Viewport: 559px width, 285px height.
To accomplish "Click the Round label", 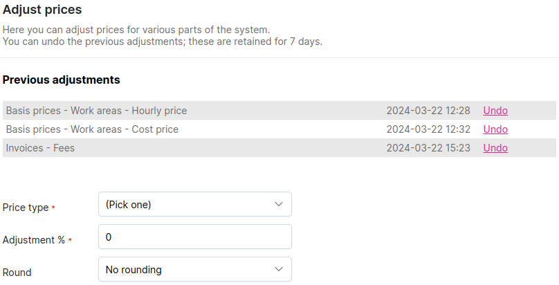I will click(17, 273).
